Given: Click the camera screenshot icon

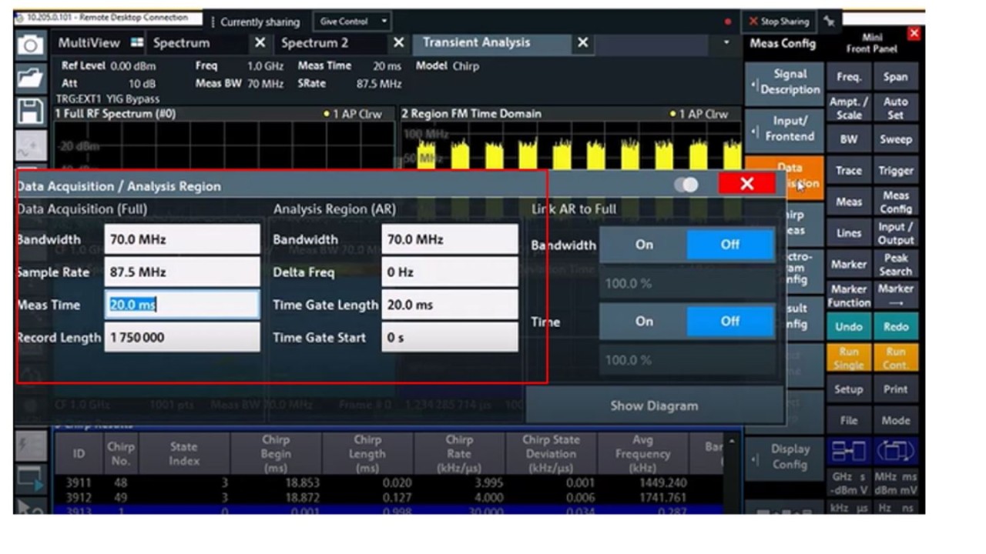Looking at the screenshot, I should point(30,45).
